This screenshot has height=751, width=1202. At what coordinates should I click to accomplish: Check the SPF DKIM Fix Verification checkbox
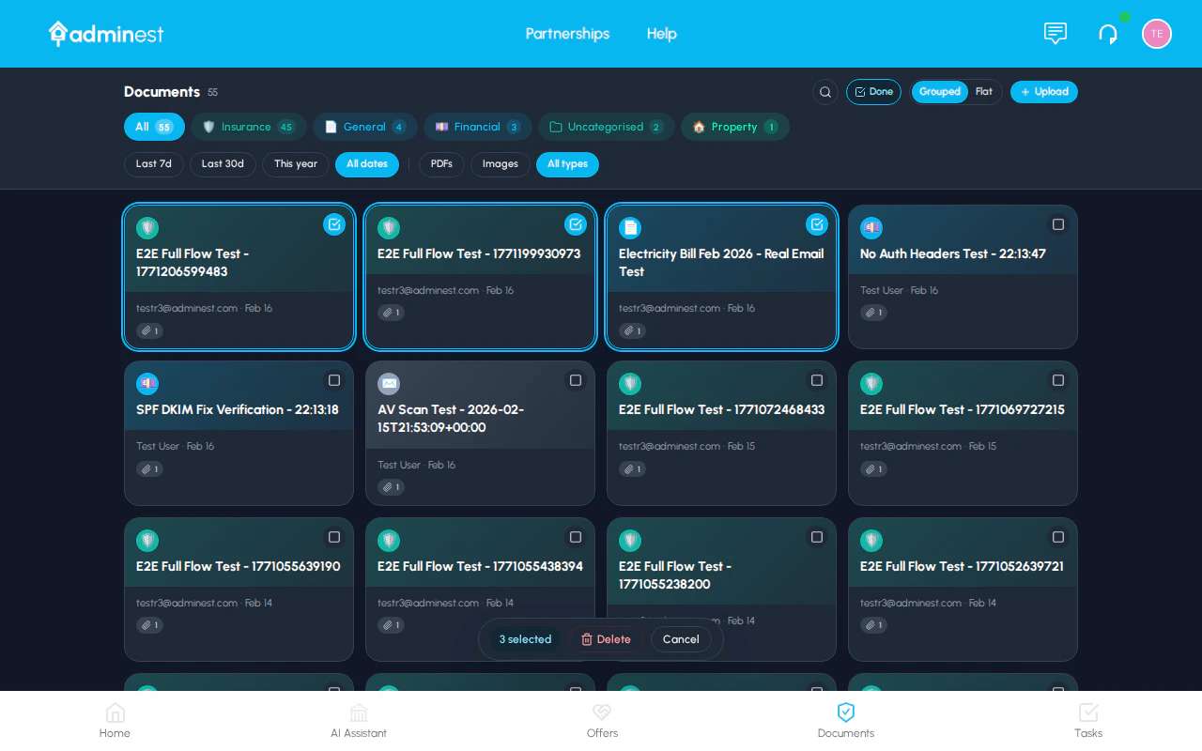coord(334,380)
